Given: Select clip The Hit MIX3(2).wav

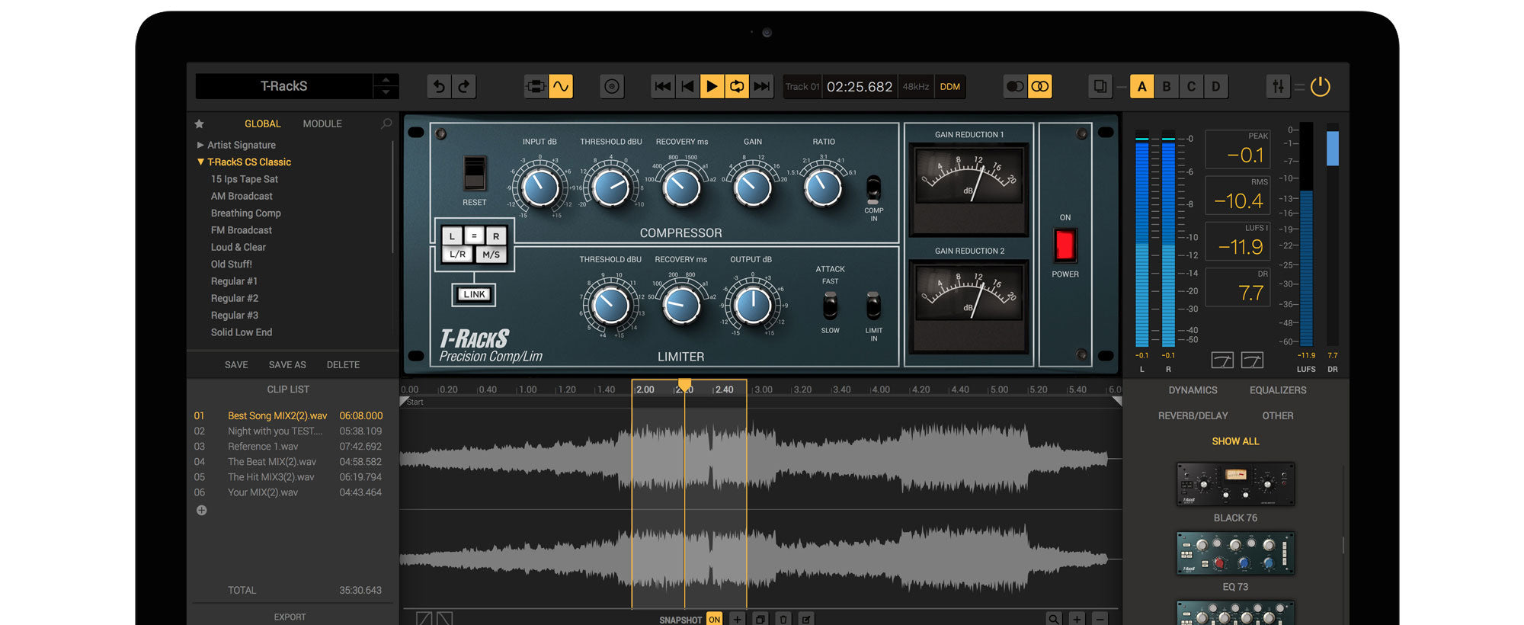Looking at the screenshot, I should click(288, 477).
